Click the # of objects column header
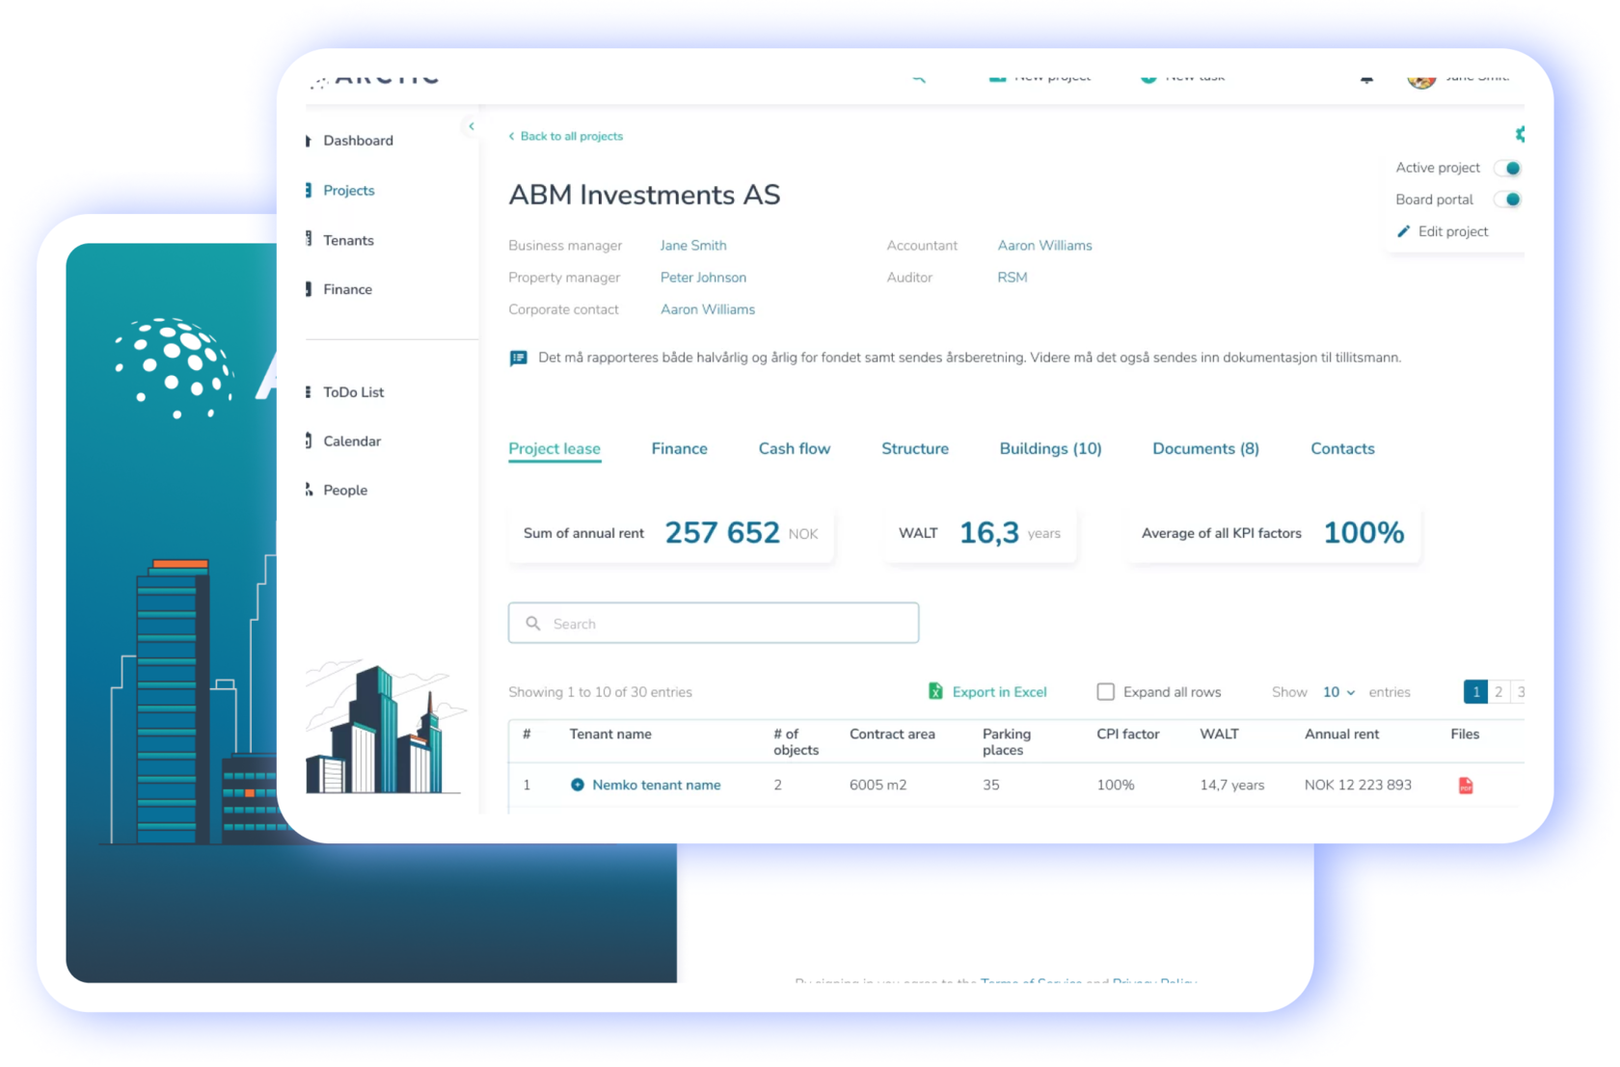Image resolution: width=1620 pixels, height=1067 pixels. click(796, 742)
